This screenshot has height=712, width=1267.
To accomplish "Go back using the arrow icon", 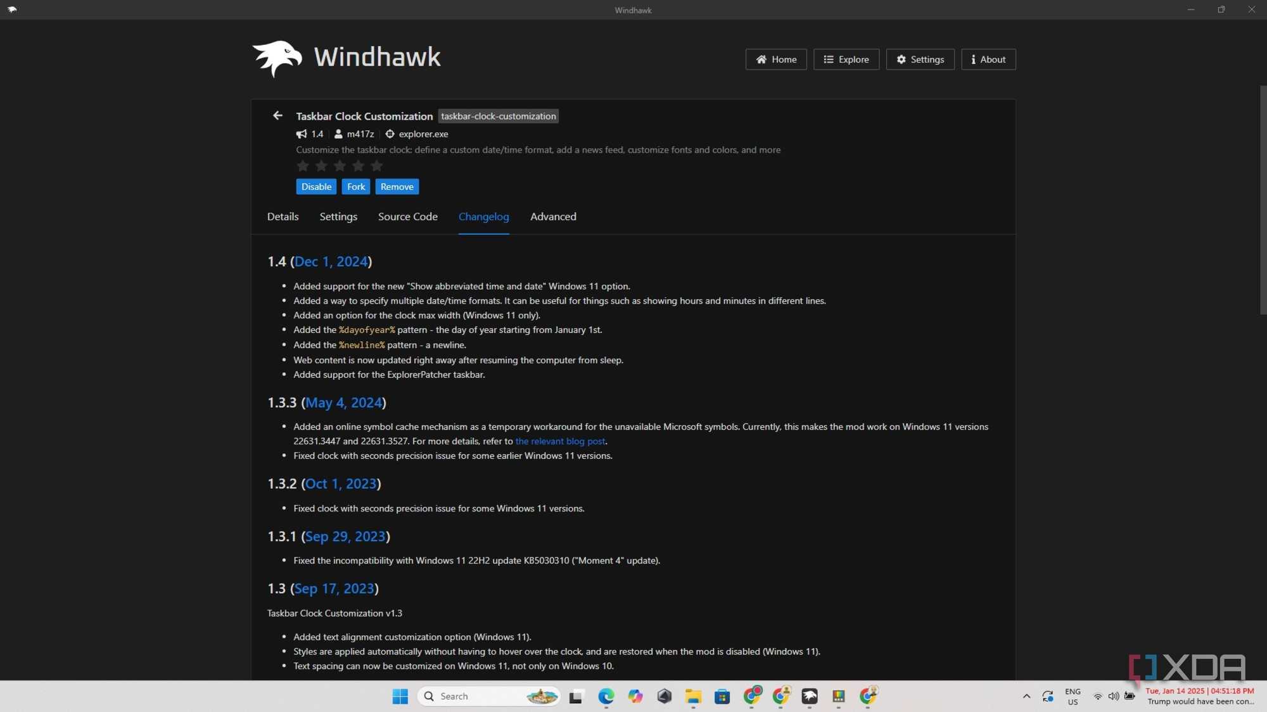I will 277,116.
